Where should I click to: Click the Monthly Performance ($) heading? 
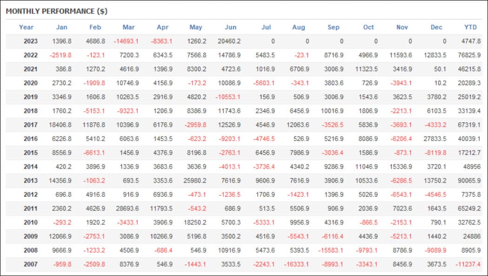[x=57, y=11]
